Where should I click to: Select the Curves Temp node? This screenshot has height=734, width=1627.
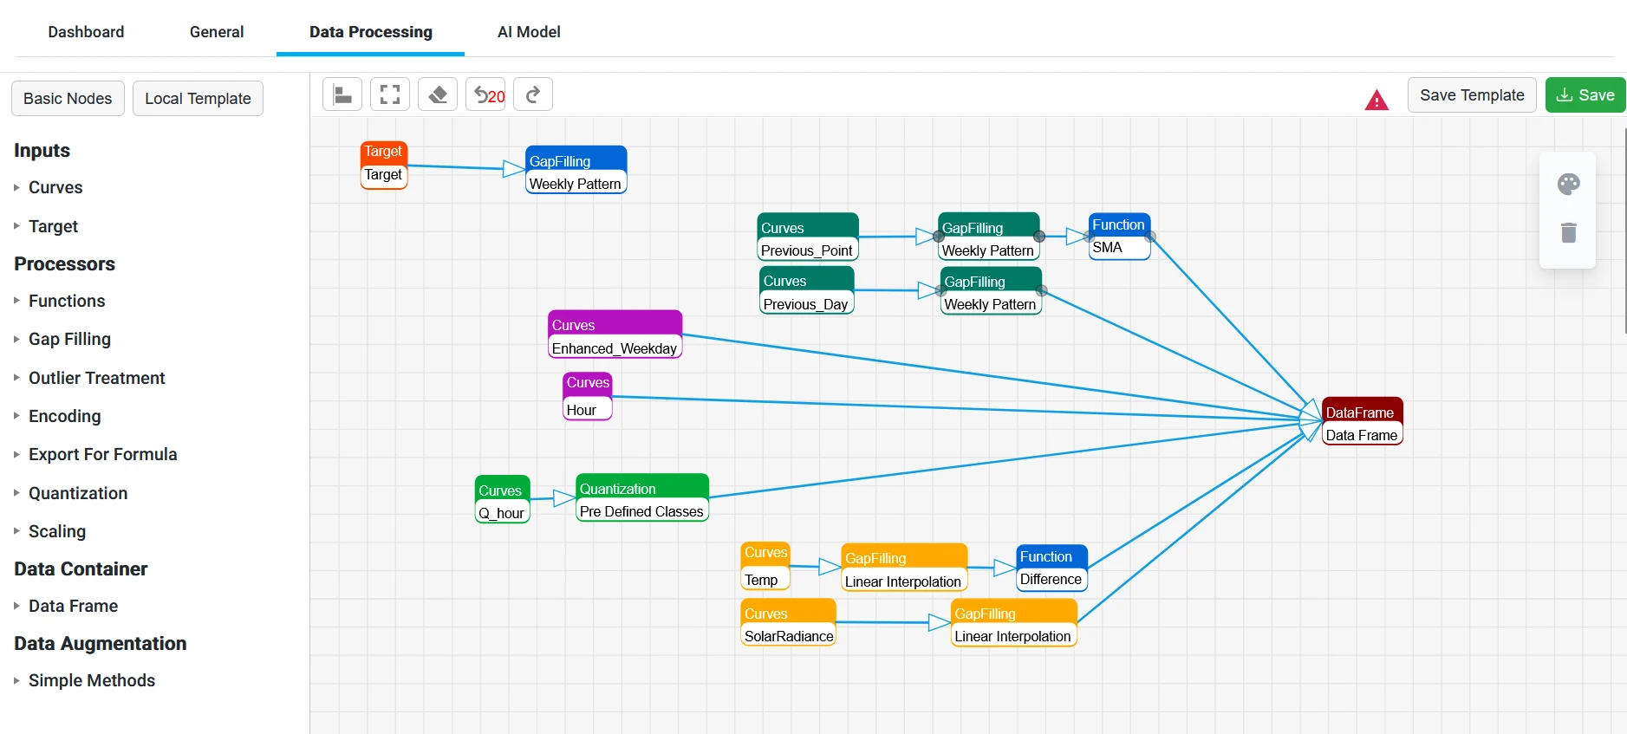point(766,567)
